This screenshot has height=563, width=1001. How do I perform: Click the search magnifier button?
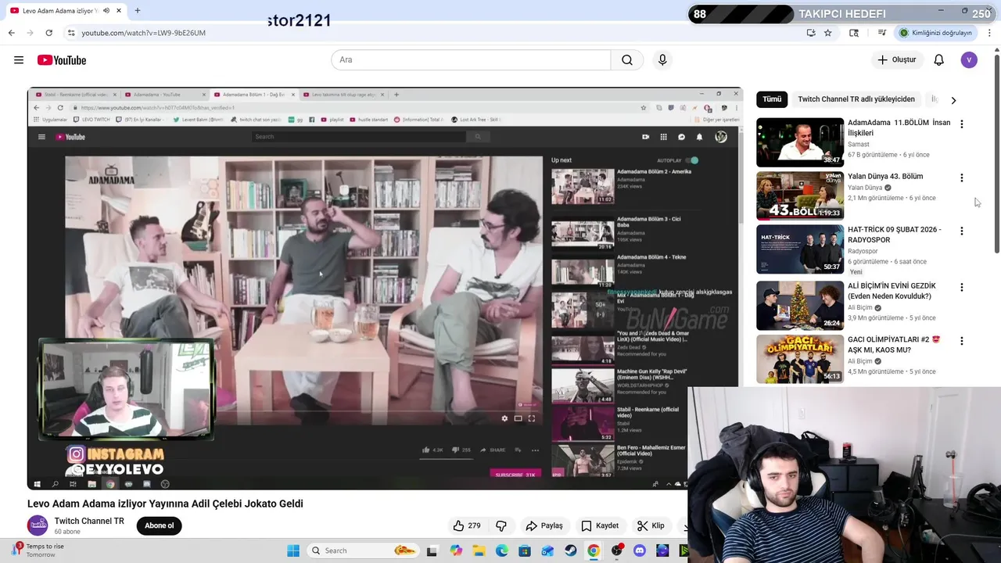[x=627, y=60]
